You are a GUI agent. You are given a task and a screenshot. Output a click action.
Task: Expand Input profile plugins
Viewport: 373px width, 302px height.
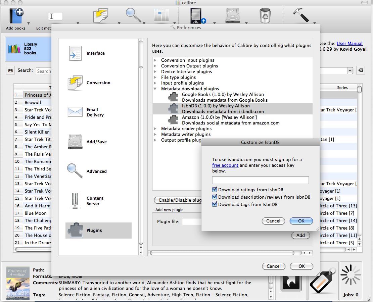pyautogui.click(x=155, y=83)
